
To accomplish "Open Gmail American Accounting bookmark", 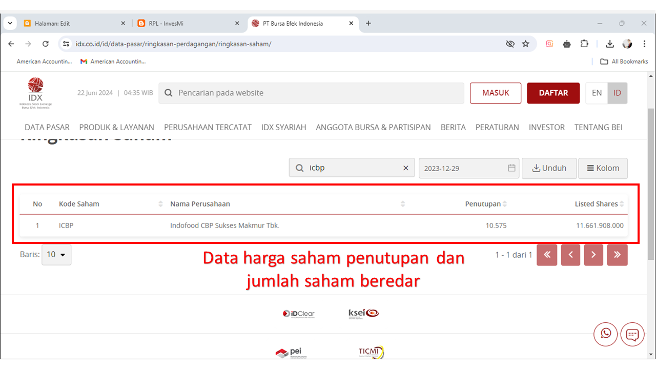I will tap(113, 61).
